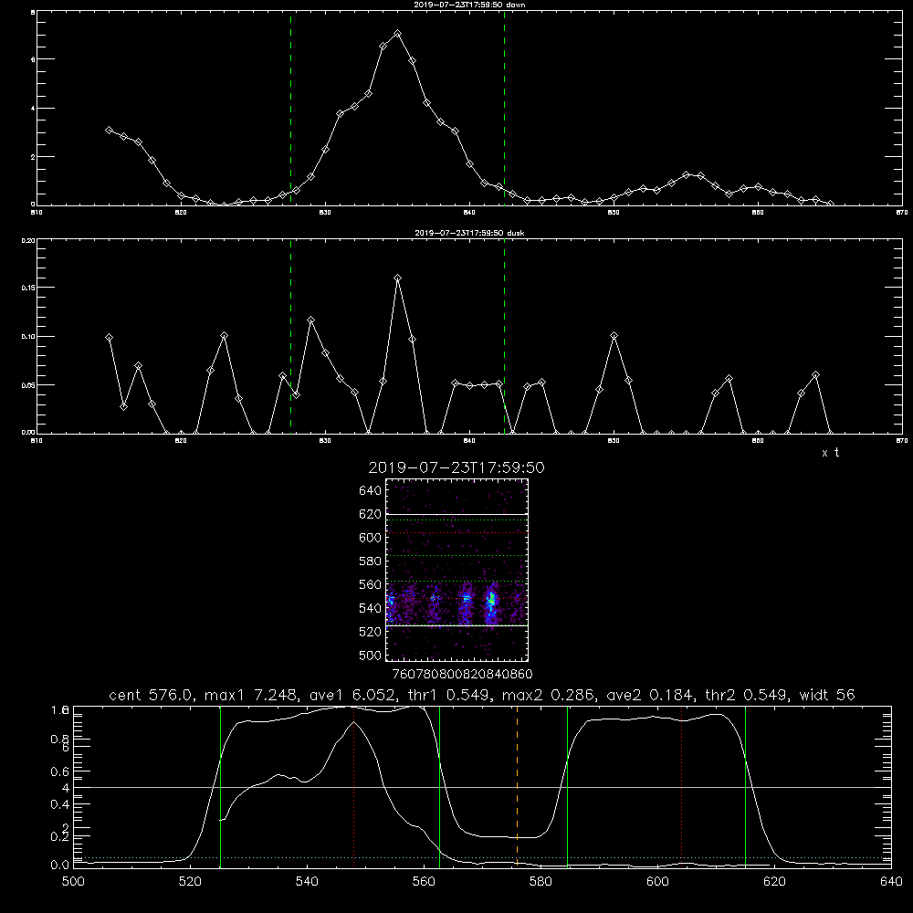Image resolution: width=913 pixels, height=913 pixels.
Task: Click the right green dashed line in dusk plot
Action: click(x=504, y=336)
